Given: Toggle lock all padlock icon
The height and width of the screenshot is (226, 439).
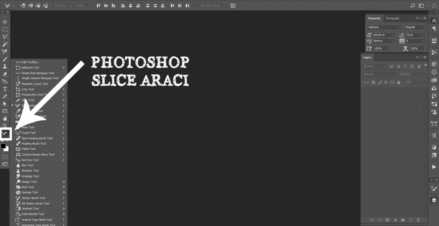Looking at the screenshot, I should point(399,82).
